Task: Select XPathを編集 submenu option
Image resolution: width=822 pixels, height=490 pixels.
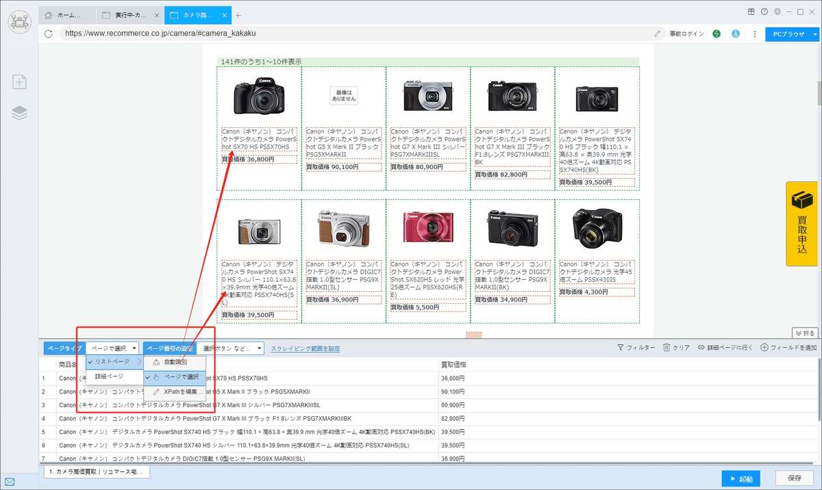Action: tap(175, 392)
